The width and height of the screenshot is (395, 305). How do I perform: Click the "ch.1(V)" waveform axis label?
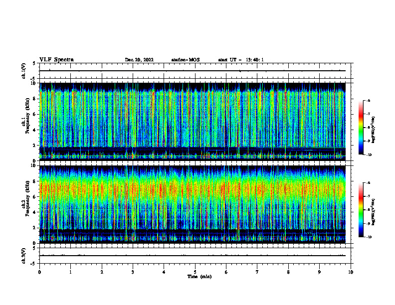[23, 71]
